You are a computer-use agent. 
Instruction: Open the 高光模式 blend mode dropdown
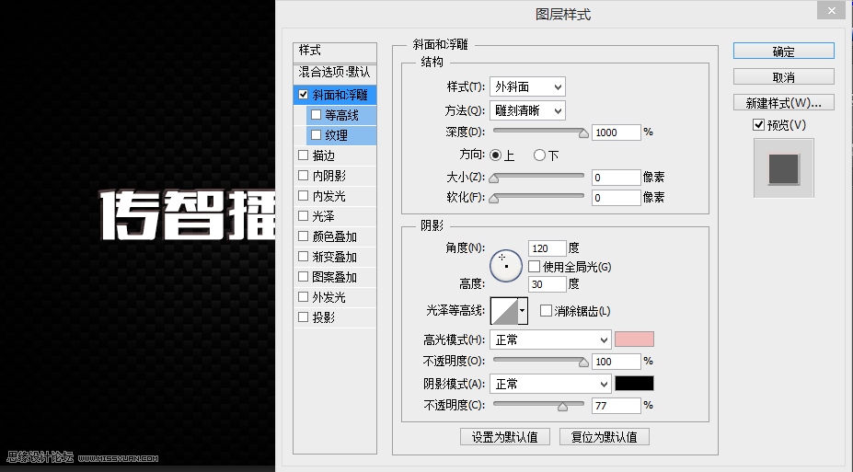[x=550, y=340]
